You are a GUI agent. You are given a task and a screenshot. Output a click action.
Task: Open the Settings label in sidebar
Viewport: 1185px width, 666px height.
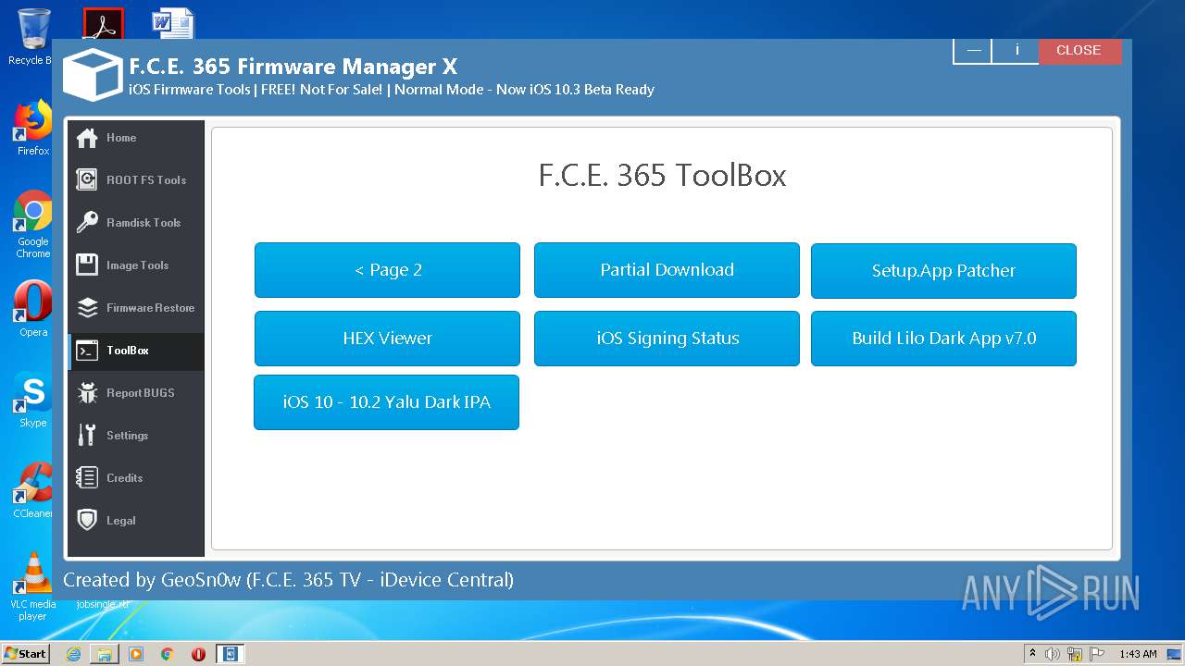coord(127,436)
